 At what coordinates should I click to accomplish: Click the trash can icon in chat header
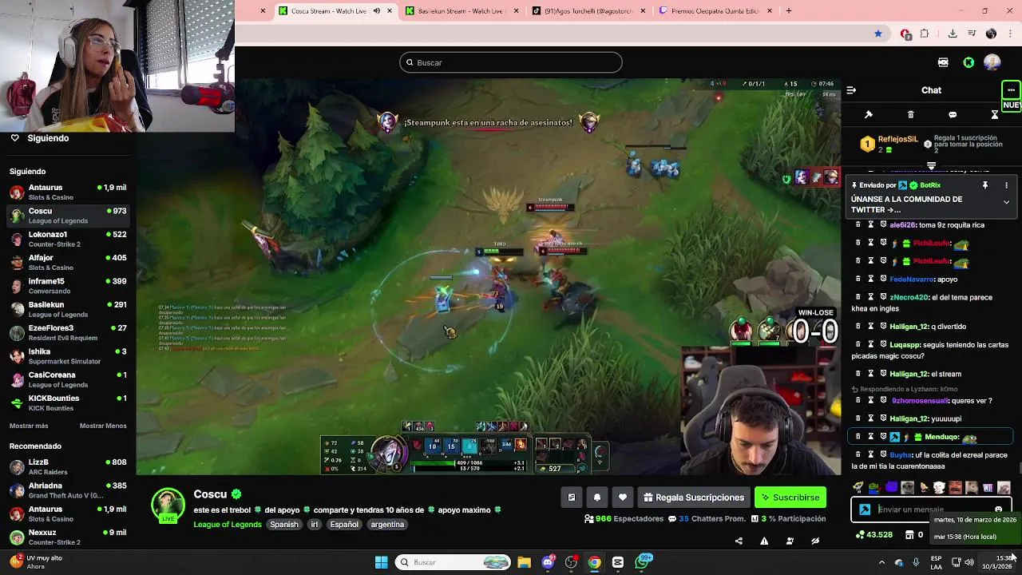pos(910,115)
